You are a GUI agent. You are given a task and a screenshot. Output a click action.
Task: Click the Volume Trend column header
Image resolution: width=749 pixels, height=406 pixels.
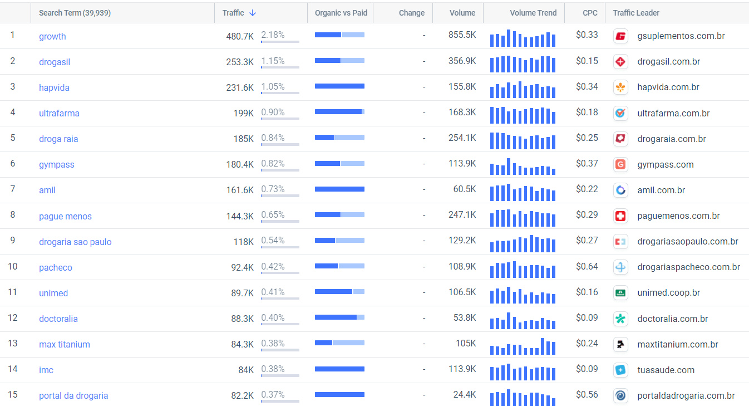[x=533, y=13]
